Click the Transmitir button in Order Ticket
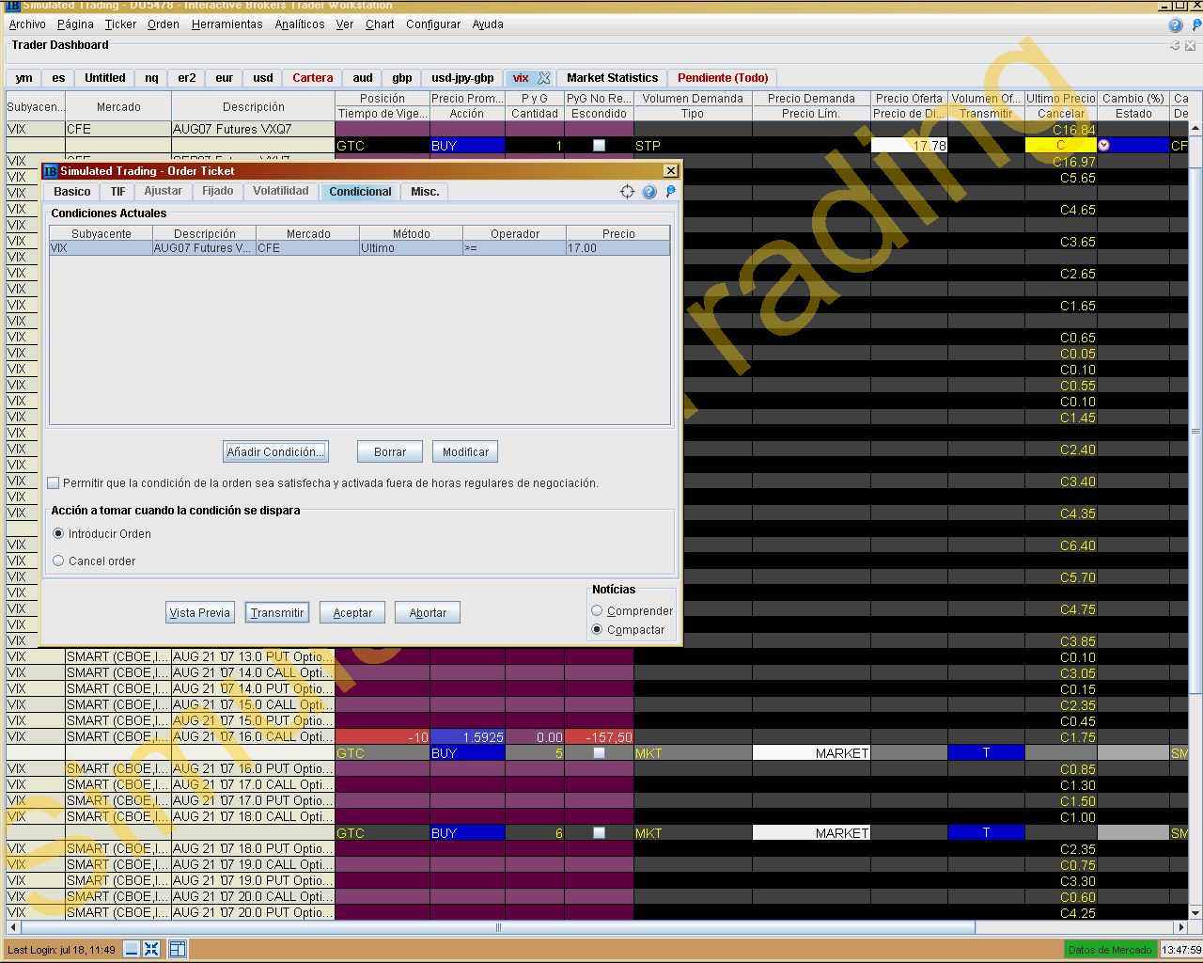1203x963 pixels. 277,613
